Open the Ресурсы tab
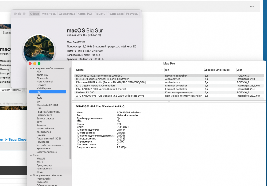Viewport: 267px width, 186px height. [x=132, y=14]
